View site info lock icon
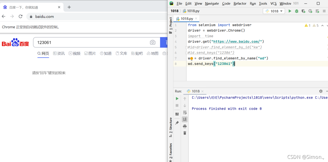This screenshot has width=328, height=162. click(x=31, y=16)
